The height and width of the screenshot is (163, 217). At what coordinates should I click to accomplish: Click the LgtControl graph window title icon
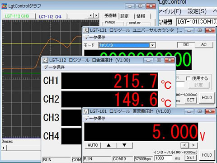4,6
